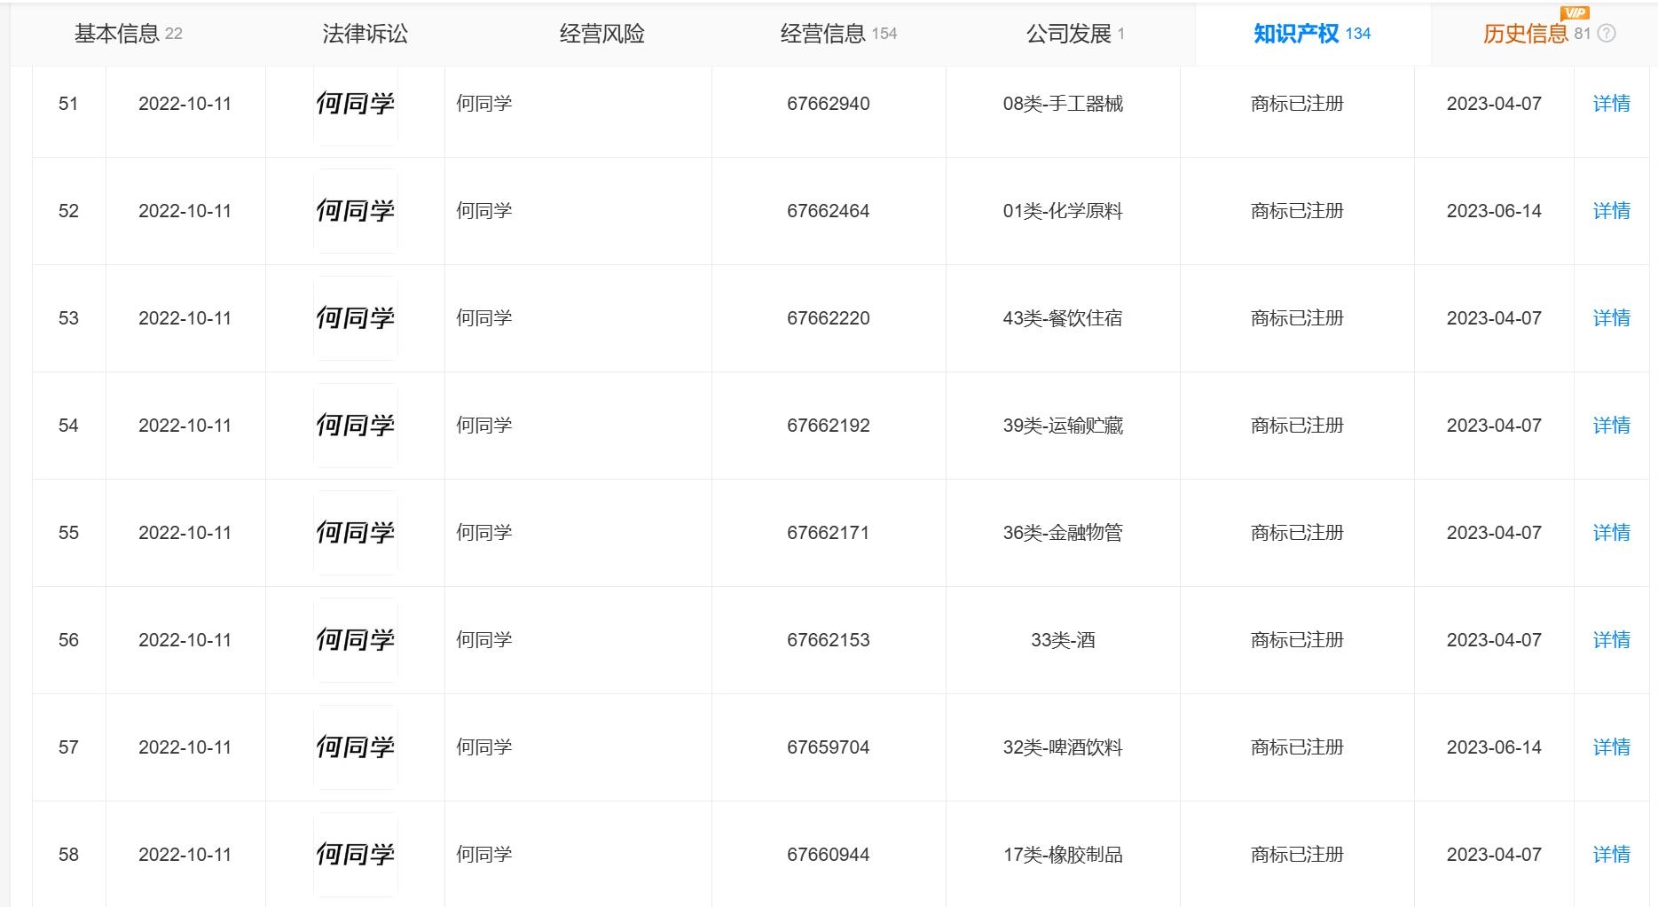1658x907 pixels.
Task: Select registration number 67659704
Action: click(829, 747)
